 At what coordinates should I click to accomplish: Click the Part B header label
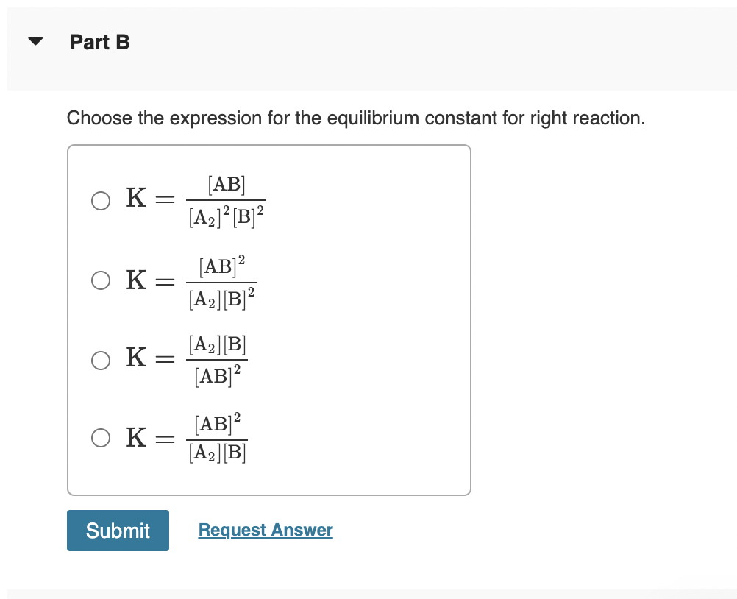[x=99, y=42]
